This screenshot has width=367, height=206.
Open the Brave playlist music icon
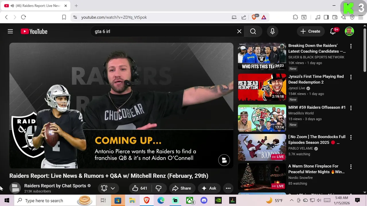coord(318,17)
